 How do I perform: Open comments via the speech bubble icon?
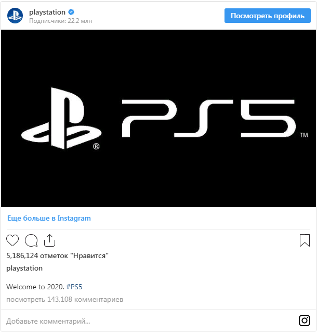coord(31,240)
